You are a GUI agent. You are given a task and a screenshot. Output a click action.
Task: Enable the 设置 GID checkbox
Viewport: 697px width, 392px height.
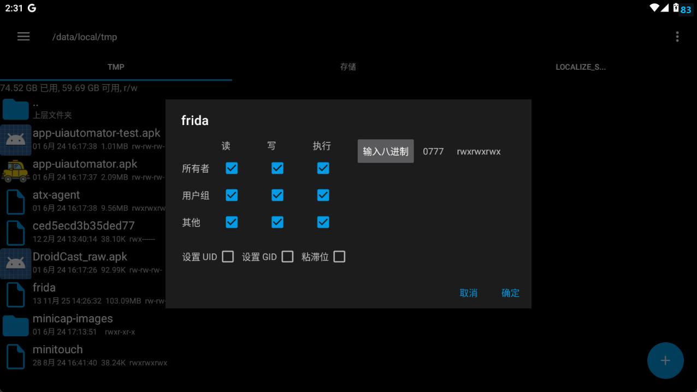point(288,257)
